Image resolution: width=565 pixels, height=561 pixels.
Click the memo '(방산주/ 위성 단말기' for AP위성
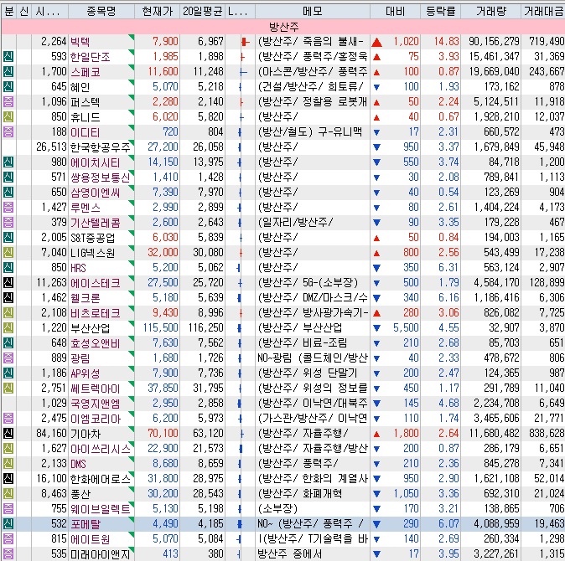pyautogui.click(x=308, y=373)
